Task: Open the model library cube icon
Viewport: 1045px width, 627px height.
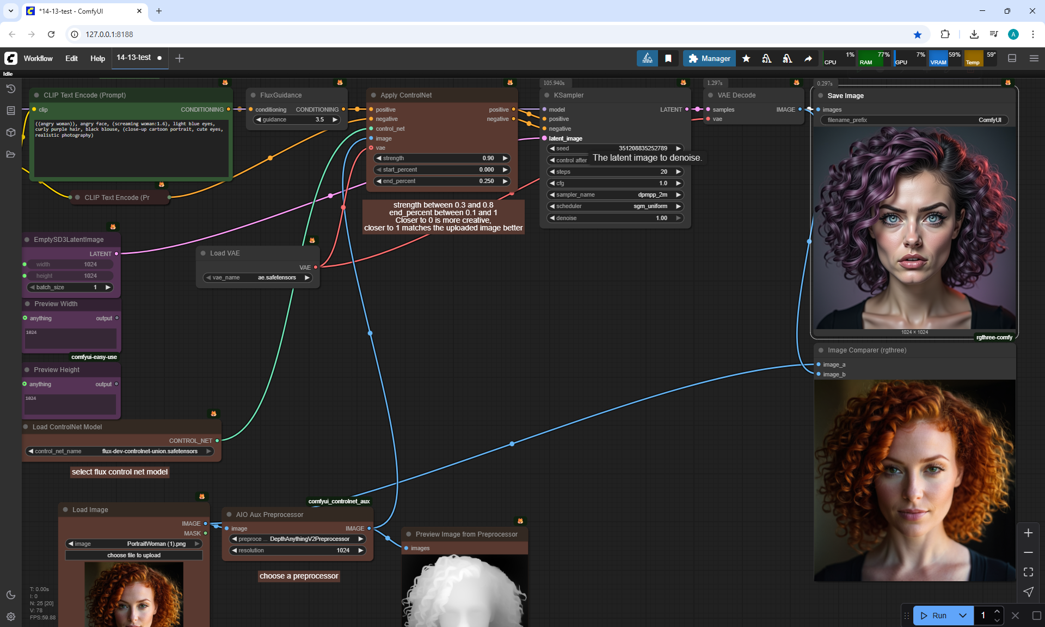Action: pyautogui.click(x=10, y=132)
